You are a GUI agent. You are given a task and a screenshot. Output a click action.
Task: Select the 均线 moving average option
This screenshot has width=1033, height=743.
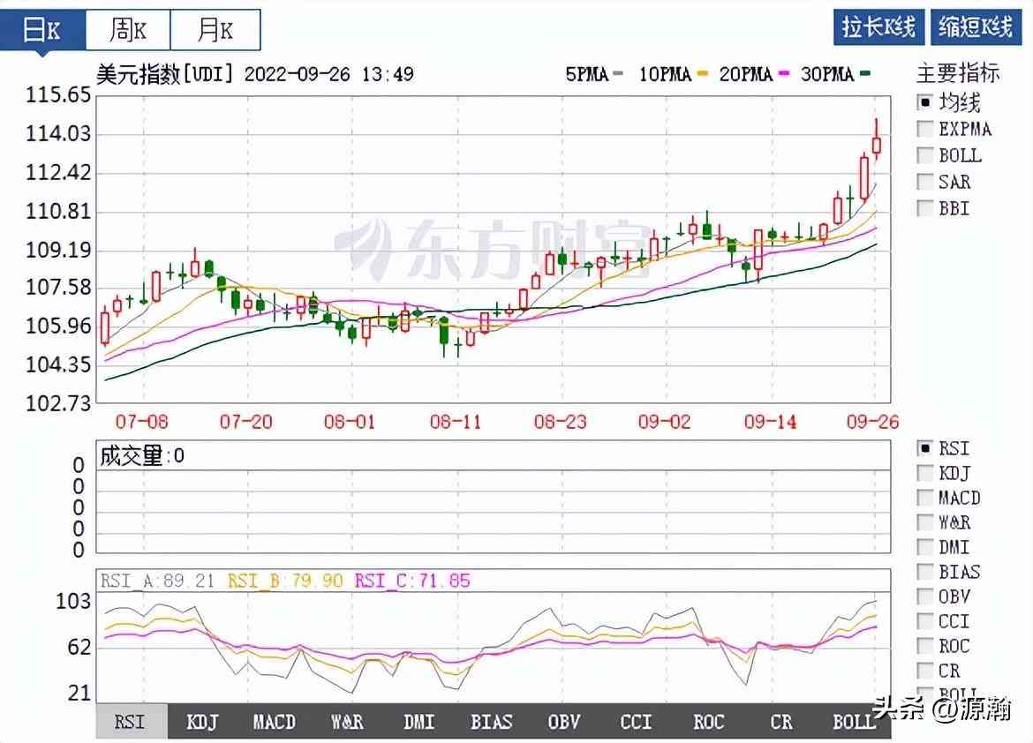coord(925,102)
